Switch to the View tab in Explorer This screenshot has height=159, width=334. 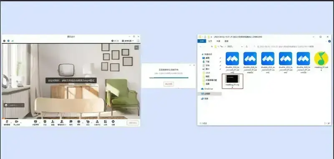(x=226, y=41)
